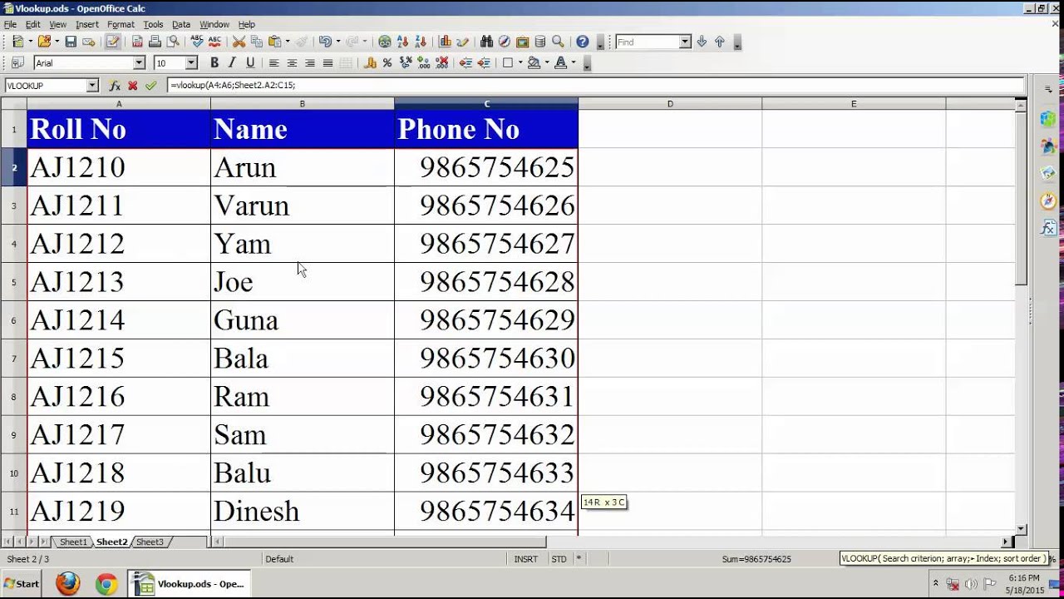Save the document with the floppy disk icon
This screenshot has height=599, width=1064.
tap(71, 42)
